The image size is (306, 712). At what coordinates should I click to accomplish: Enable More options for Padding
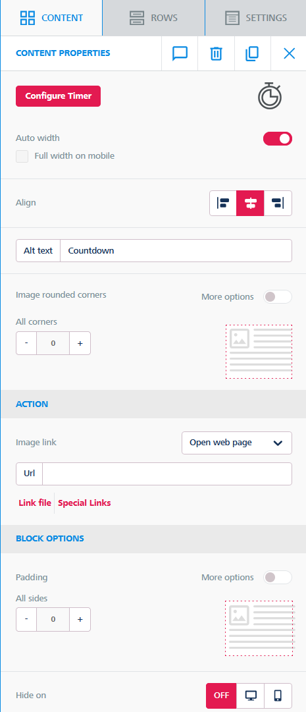[278, 578]
